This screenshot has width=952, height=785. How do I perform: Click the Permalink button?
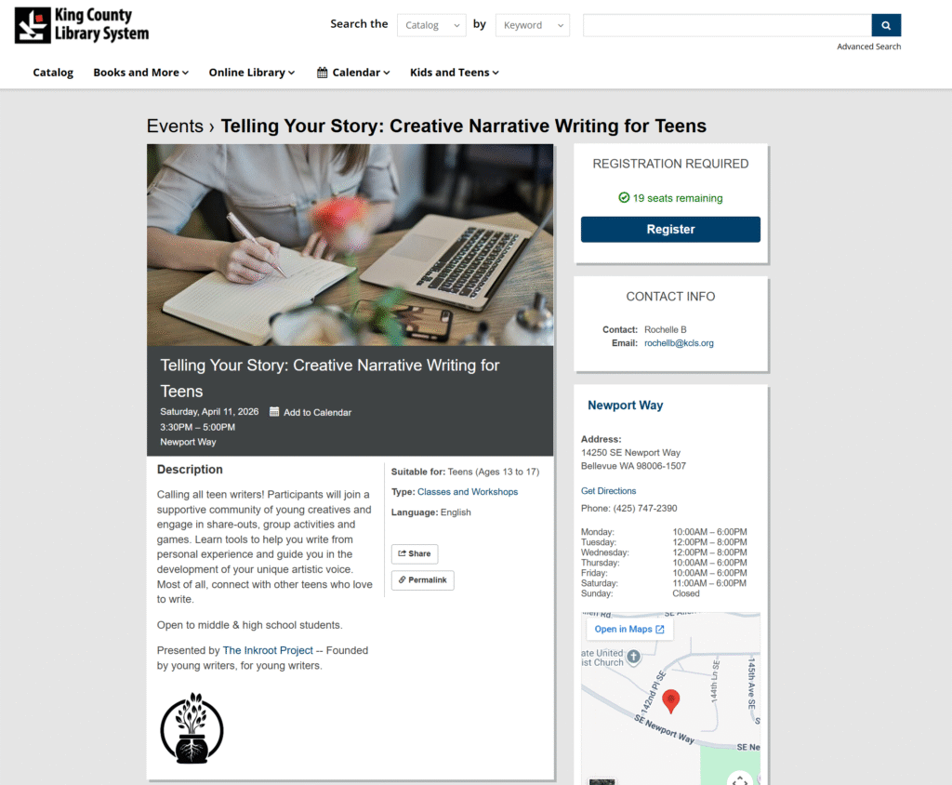[423, 580]
